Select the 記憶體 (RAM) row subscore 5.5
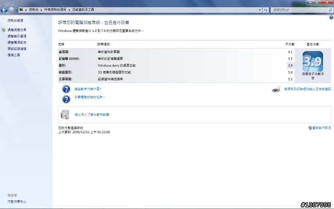334x209 pixels. [290, 59]
